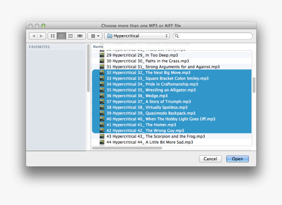Open the item arrangement dropdown
Viewport: 282px width, 205px height.
(x=94, y=36)
